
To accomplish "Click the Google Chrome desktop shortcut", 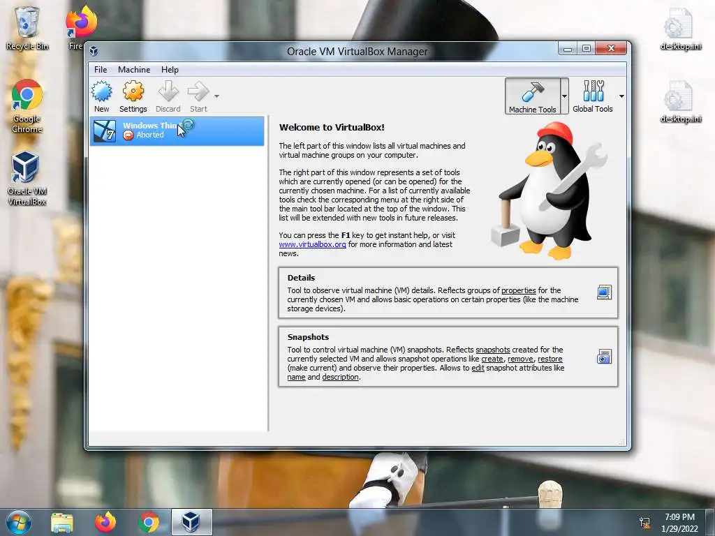I will coord(27,106).
